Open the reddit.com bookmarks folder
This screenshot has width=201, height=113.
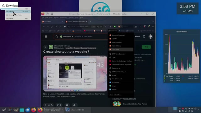click(113, 31)
